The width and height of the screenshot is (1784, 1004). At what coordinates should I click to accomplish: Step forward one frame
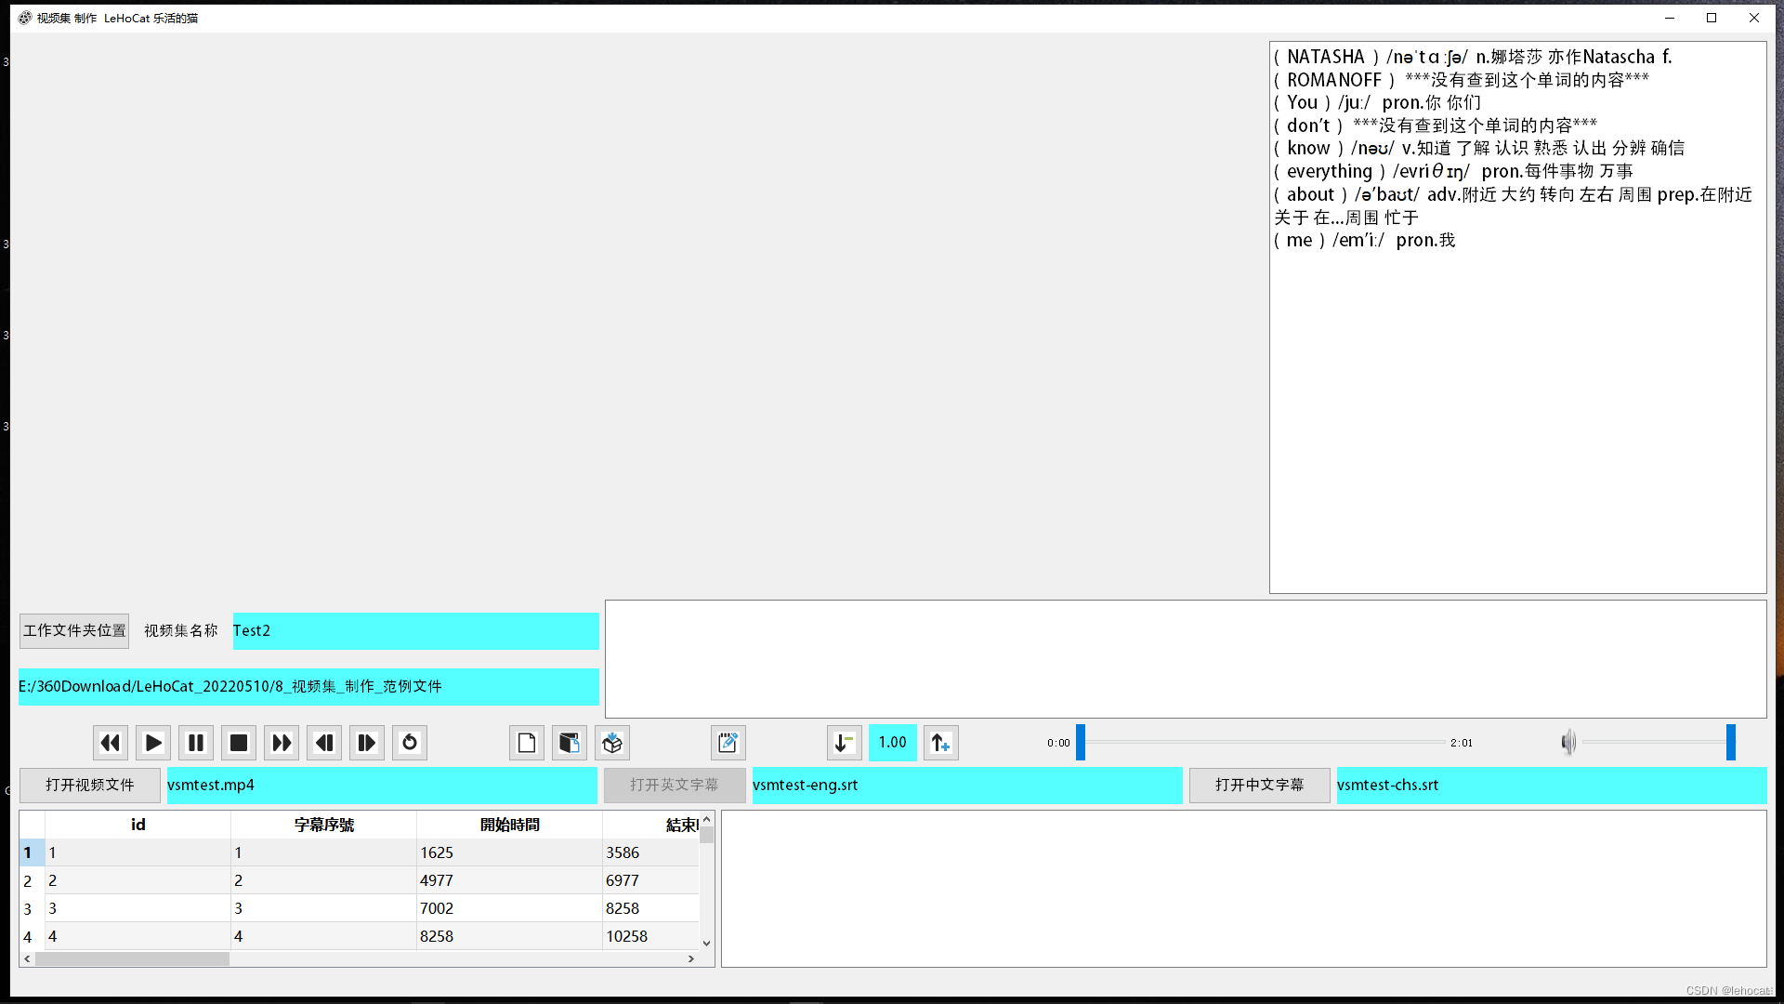click(x=367, y=743)
